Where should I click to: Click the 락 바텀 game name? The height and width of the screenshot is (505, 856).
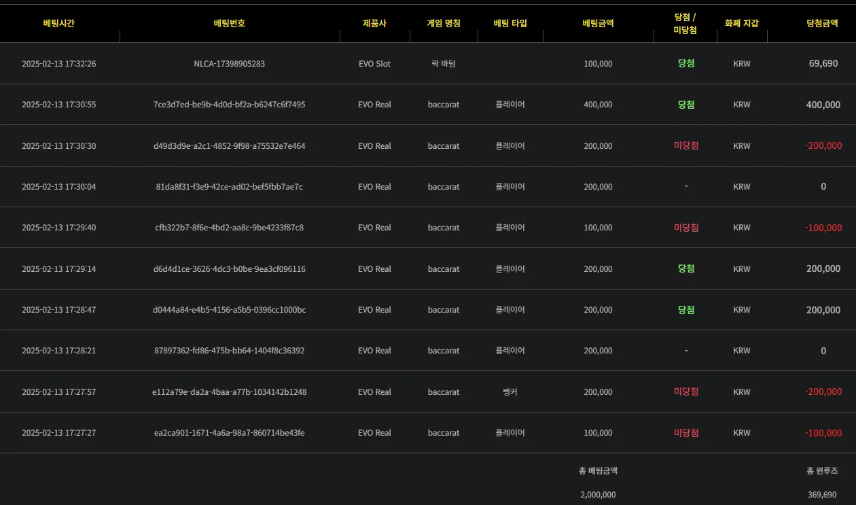pos(444,64)
